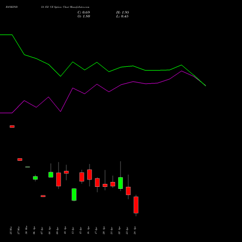Select the 25 Mar date label
This screenshot has height=242, width=242.
(x=11, y=230)
